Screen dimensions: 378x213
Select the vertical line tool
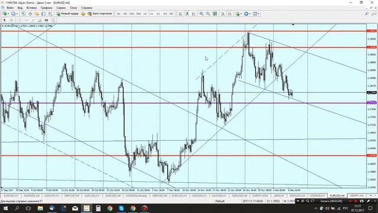click(19, 20)
